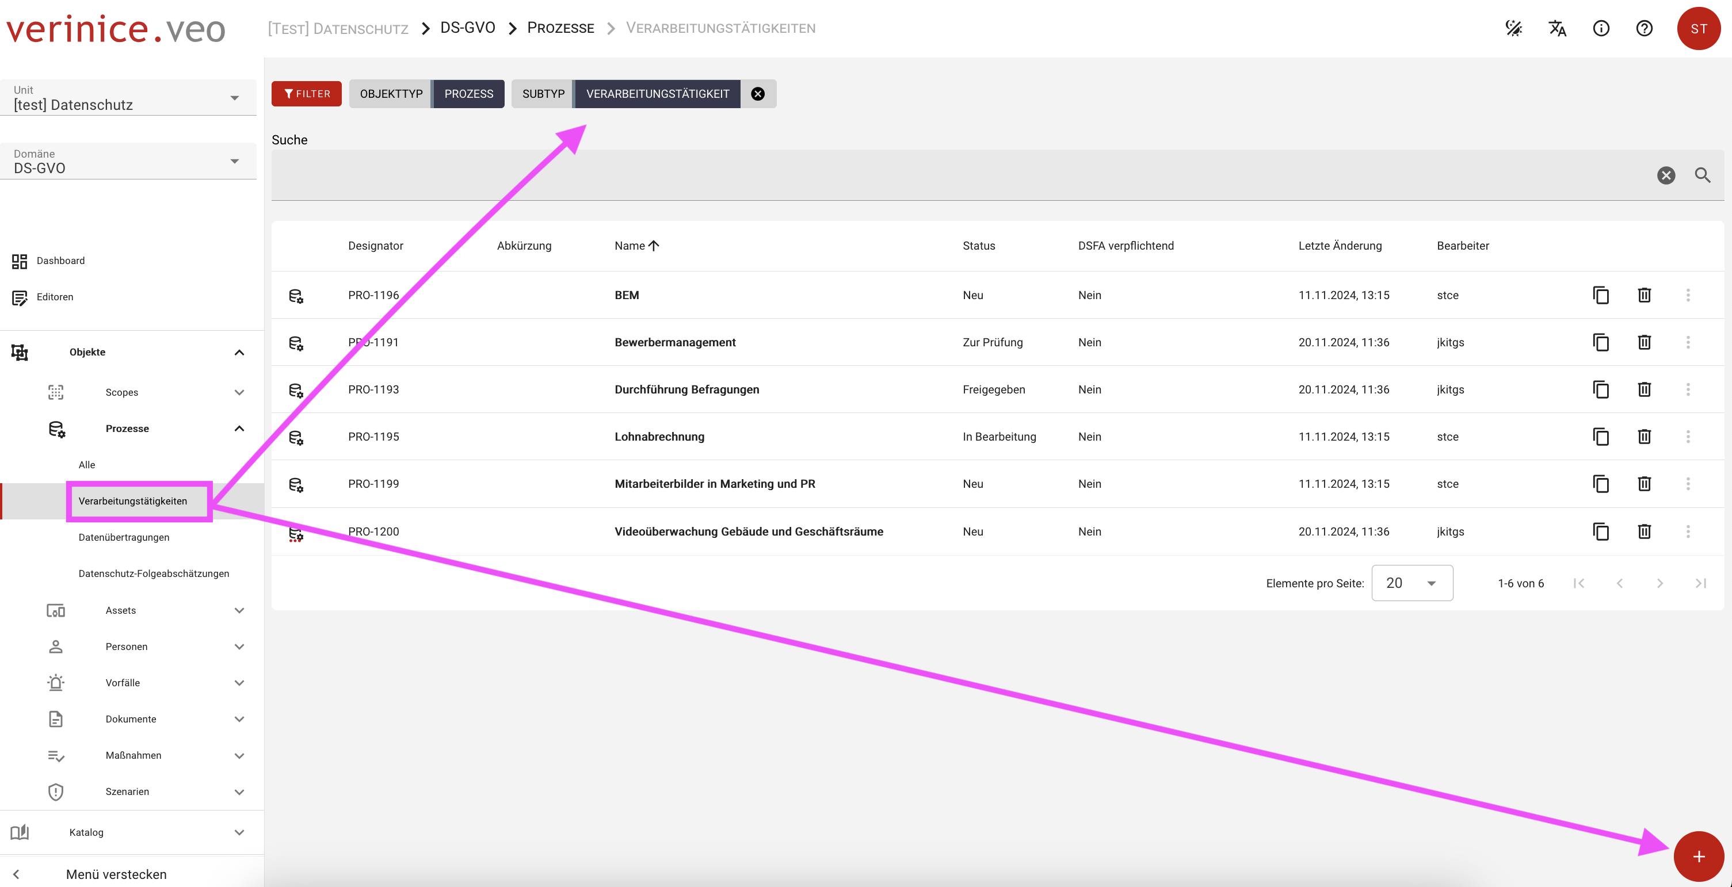Image resolution: width=1732 pixels, height=887 pixels.
Task: Delete the Lohnabrechnung entry
Action: point(1644,436)
